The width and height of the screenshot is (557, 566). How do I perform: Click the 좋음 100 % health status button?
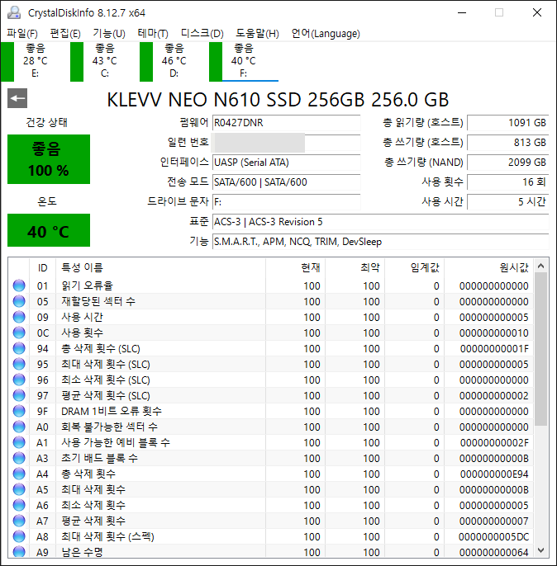click(x=49, y=159)
